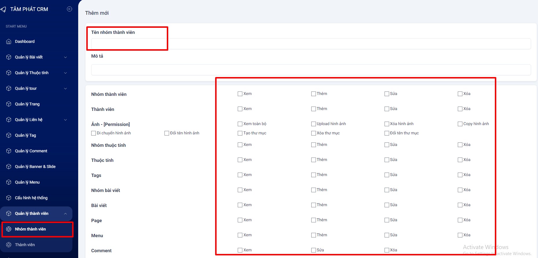The image size is (538, 258).
Task: Click the Quản lý Trang cube icon
Action: tap(9, 104)
